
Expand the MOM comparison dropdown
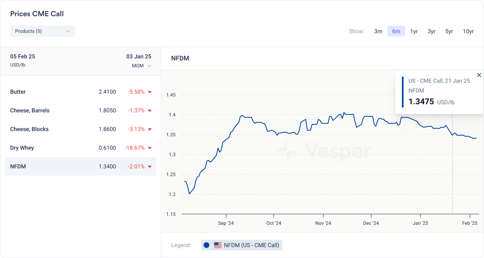[141, 66]
